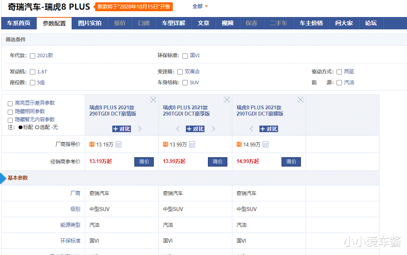Request a quote (询价) for the 14.99万起 model
The image size is (407, 255).
point(291,162)
